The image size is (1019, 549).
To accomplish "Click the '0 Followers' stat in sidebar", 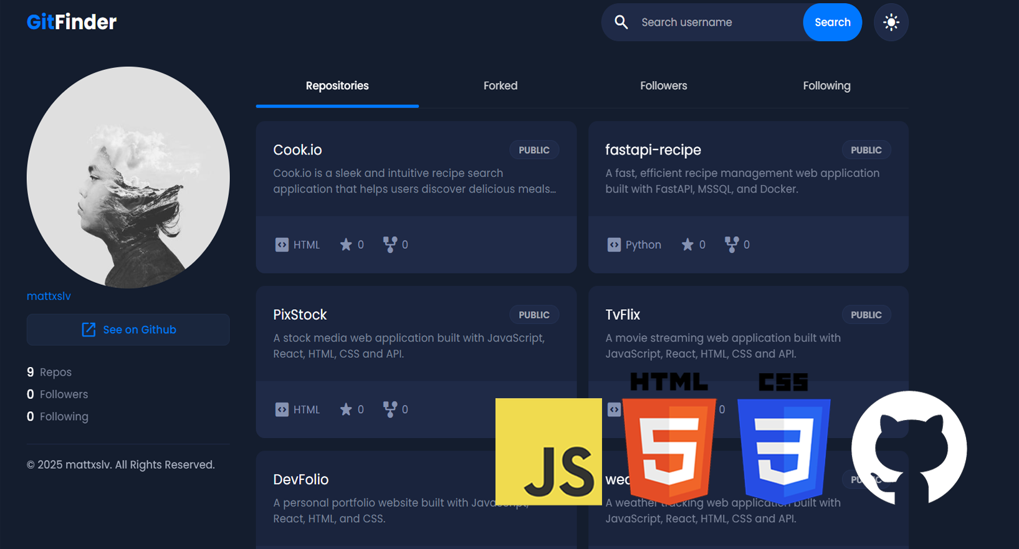I will point(57,394).
